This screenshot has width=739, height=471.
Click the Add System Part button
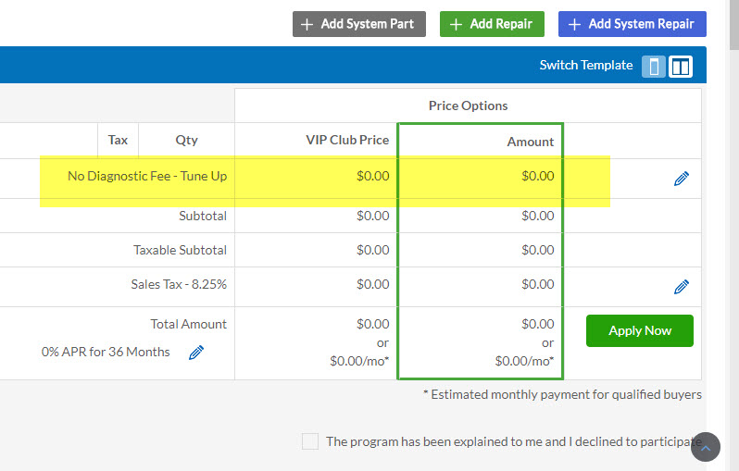(x=359, y=24)
